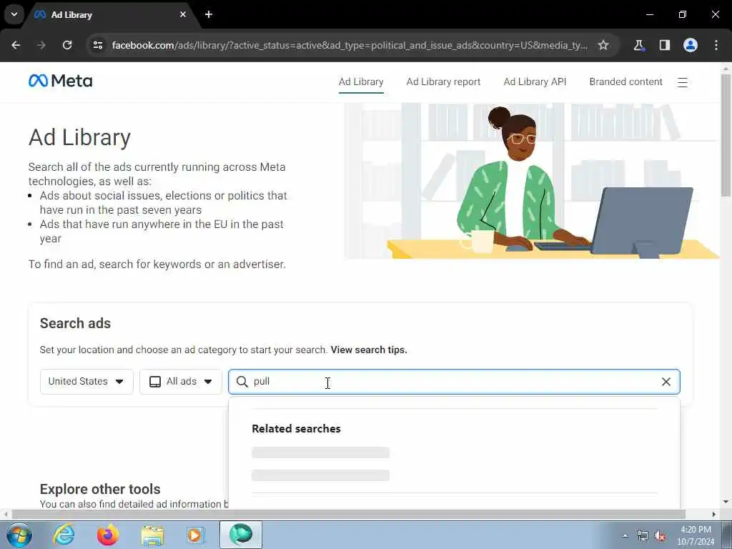The width and height of the screenshot is (732, 549).
Task: Open a new browser tab
Action: [x=209, y=14]
